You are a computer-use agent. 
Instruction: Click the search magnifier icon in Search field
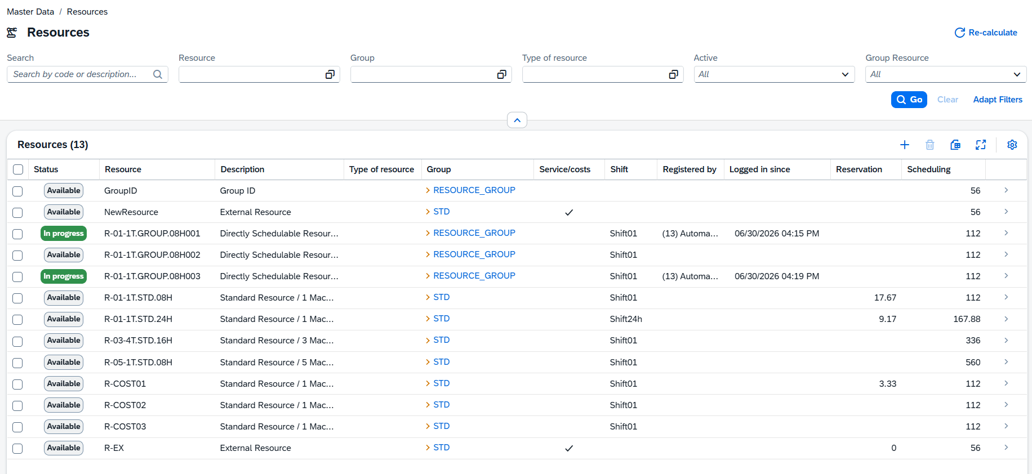pyautogui.click(x=158, y=74)
